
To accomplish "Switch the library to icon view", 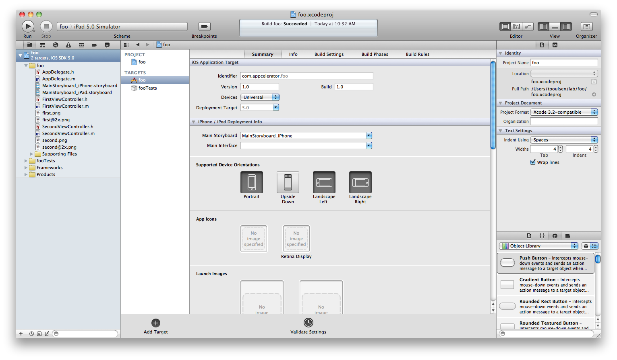I will tap(586, 246).
